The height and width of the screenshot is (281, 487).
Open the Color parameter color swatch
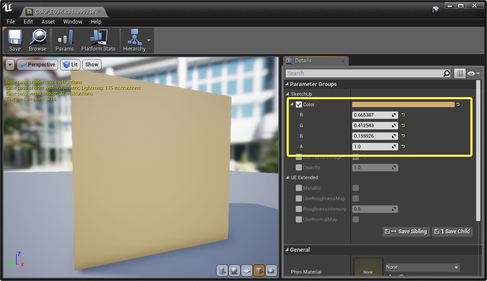403,104
